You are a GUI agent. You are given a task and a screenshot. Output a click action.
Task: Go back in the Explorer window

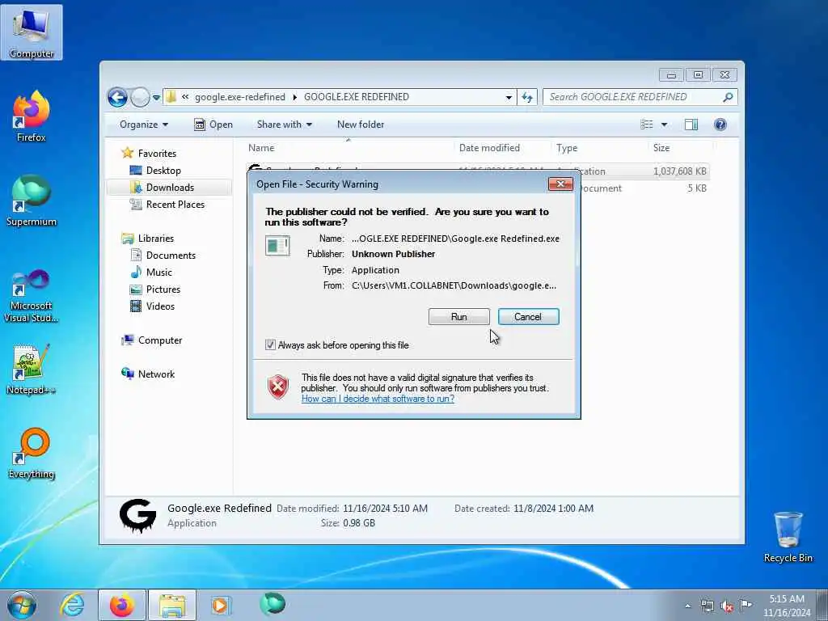[117, 97]
